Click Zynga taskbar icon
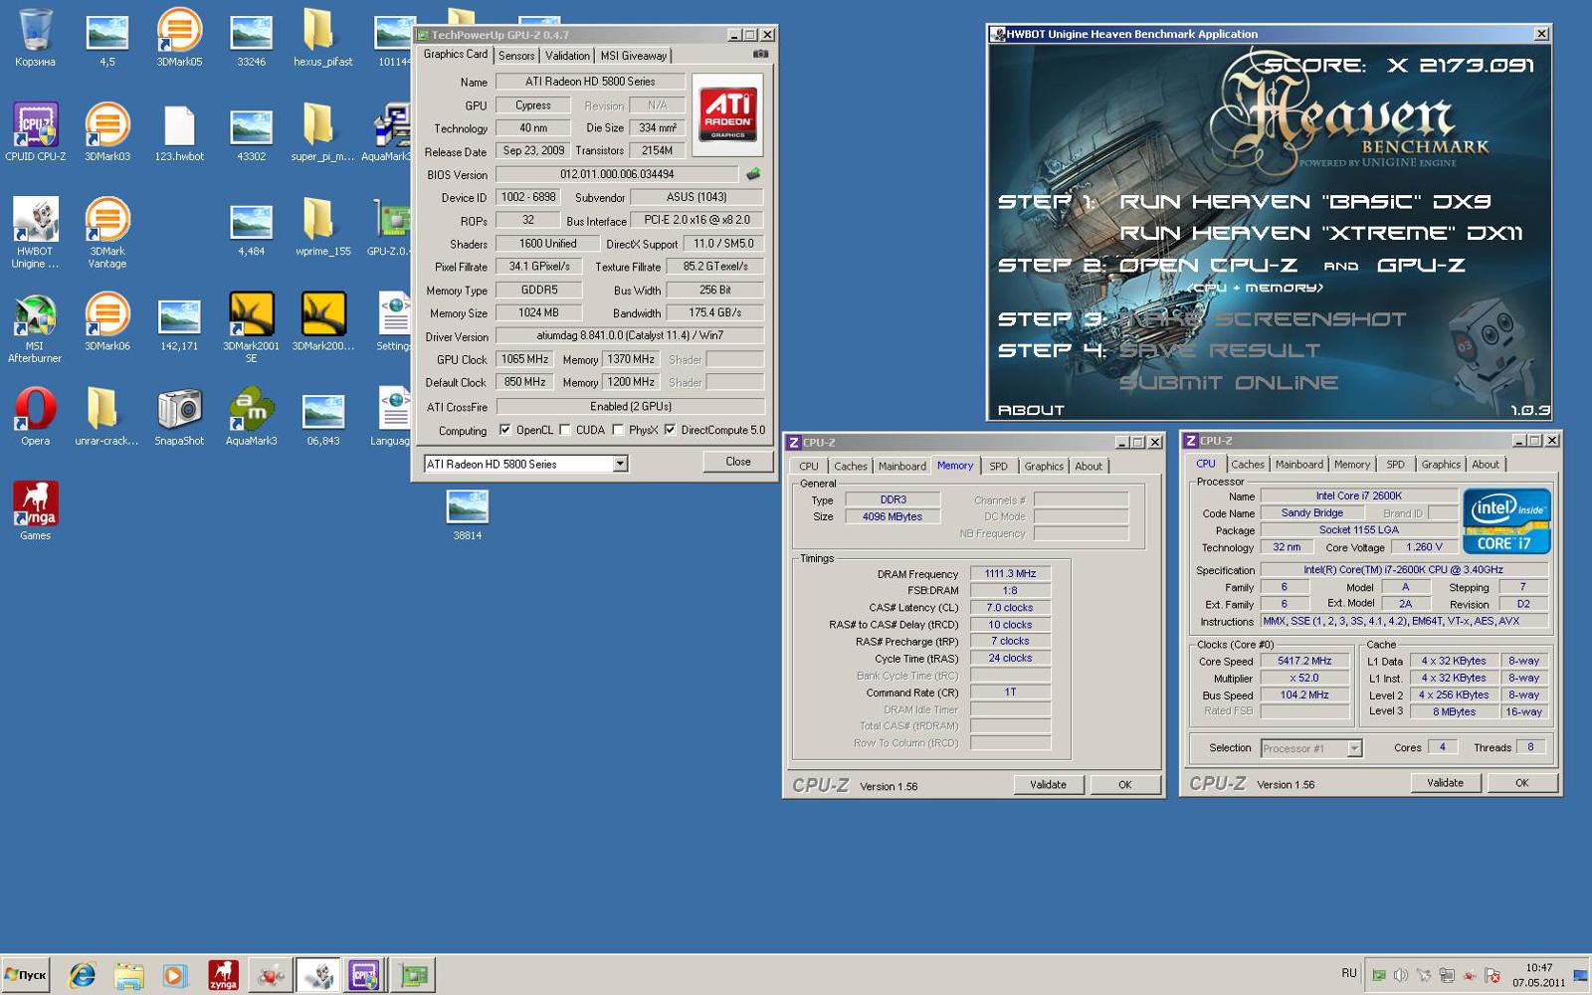Image resolution: width=1592 pixels, height=995 pixels. pyautogui.click(x=223, y=975)
